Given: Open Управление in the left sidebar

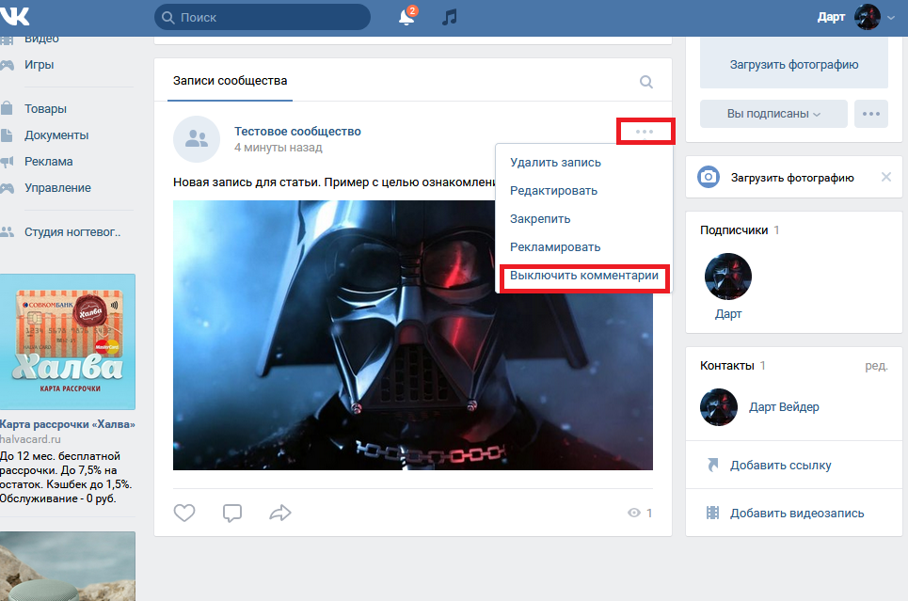Looking at the screenshot, I should [57, 188].
